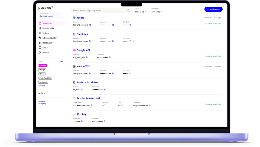The image size is (260, 147).
Task: Click the green 2FA timer icon on Facebook
Action: point(134,41)
